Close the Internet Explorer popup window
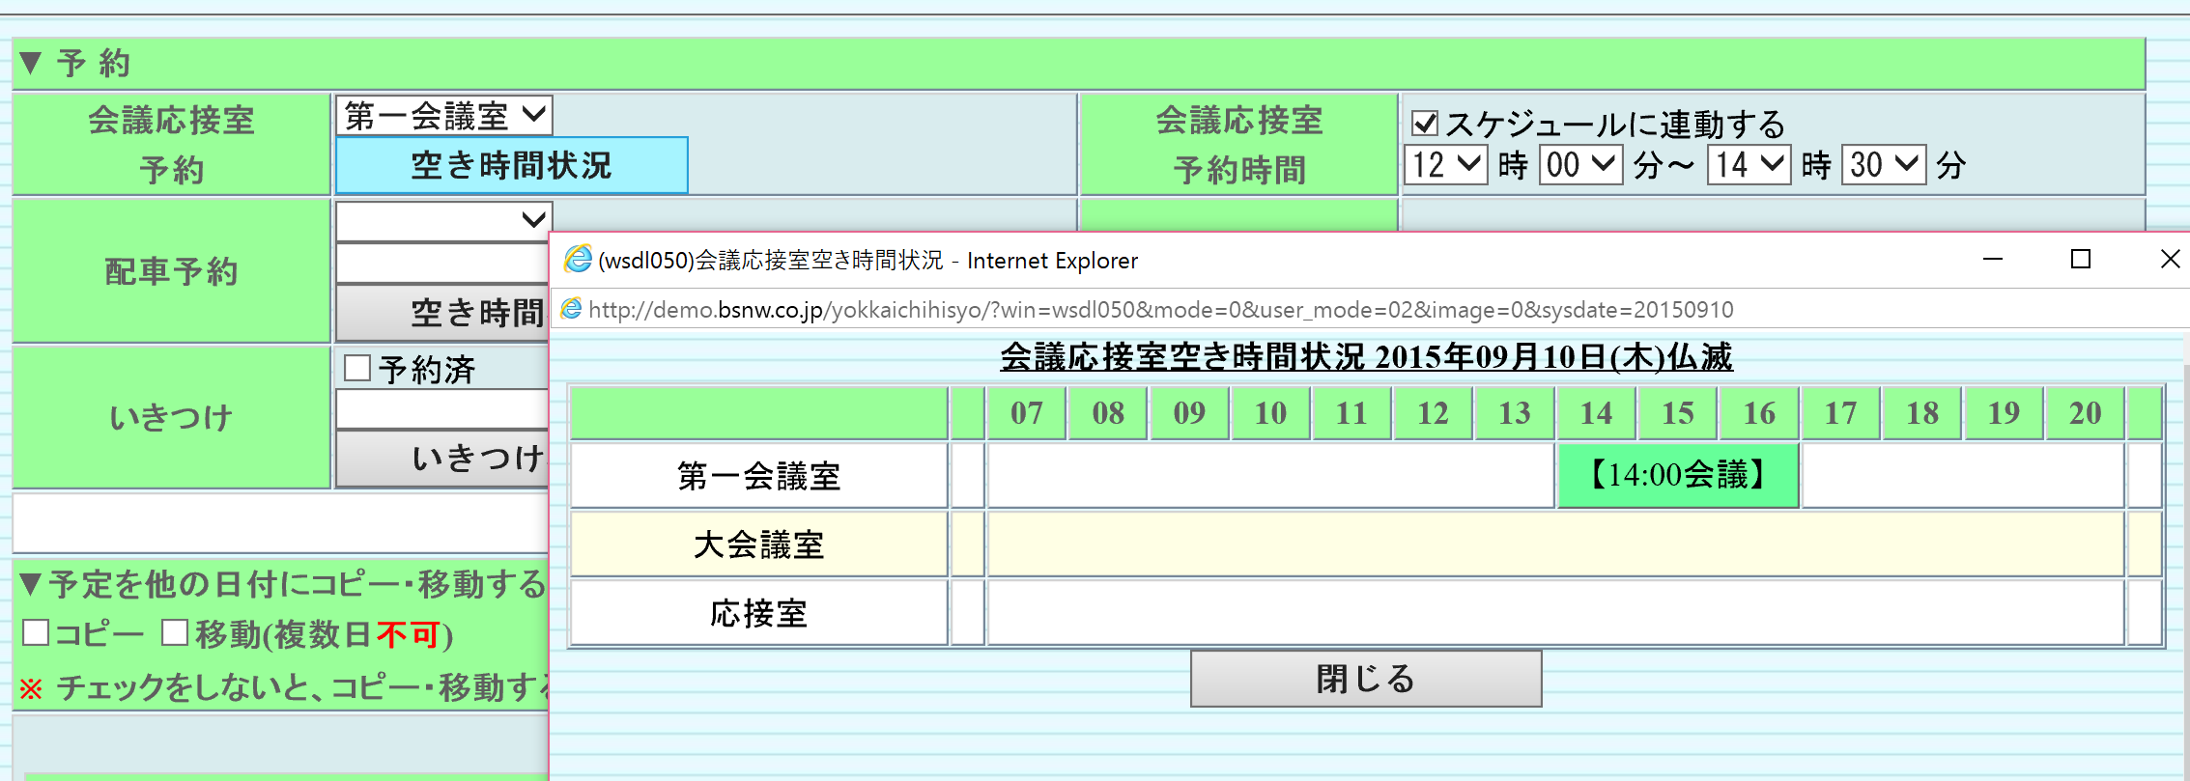The image size is (2190, 781). pyautogui.click(x=2170, y=259)
